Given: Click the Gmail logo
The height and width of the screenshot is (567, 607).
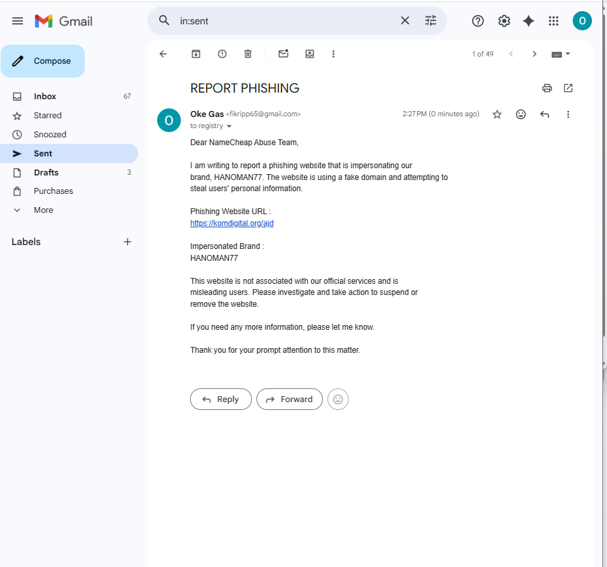Looking at the screenshot, I should pyautogui.click(x=64, y=21).
